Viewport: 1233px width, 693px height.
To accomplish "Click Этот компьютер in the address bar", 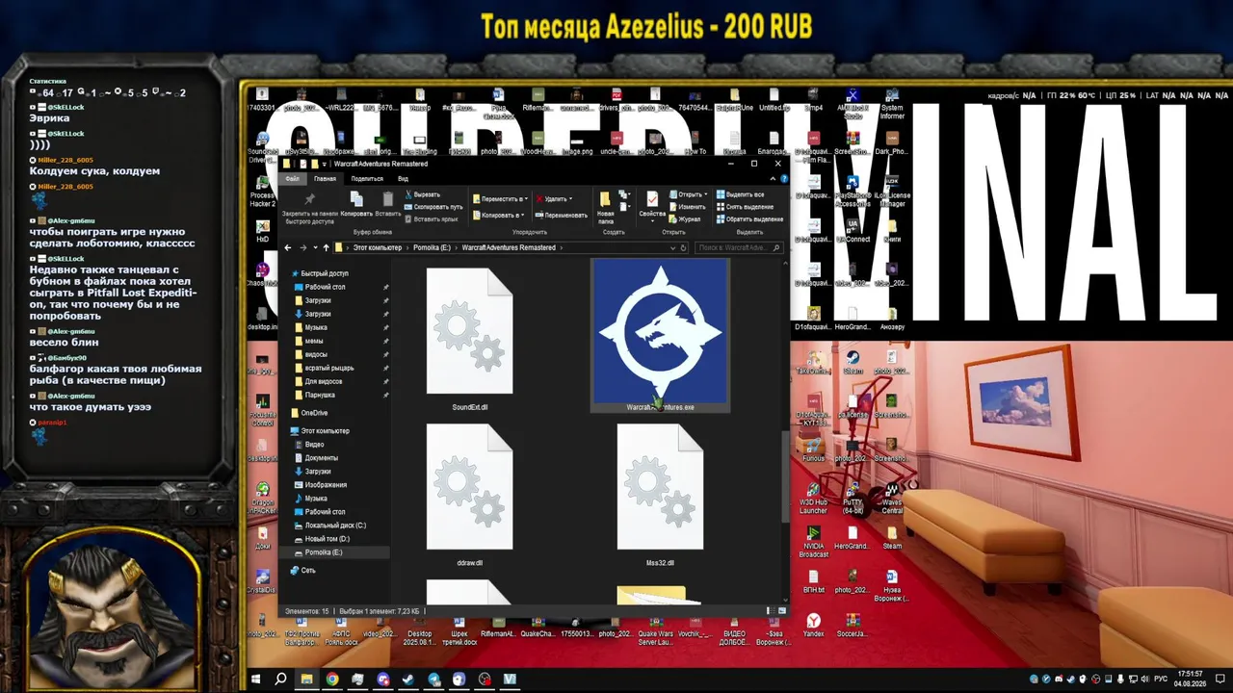I will (379, 247).
